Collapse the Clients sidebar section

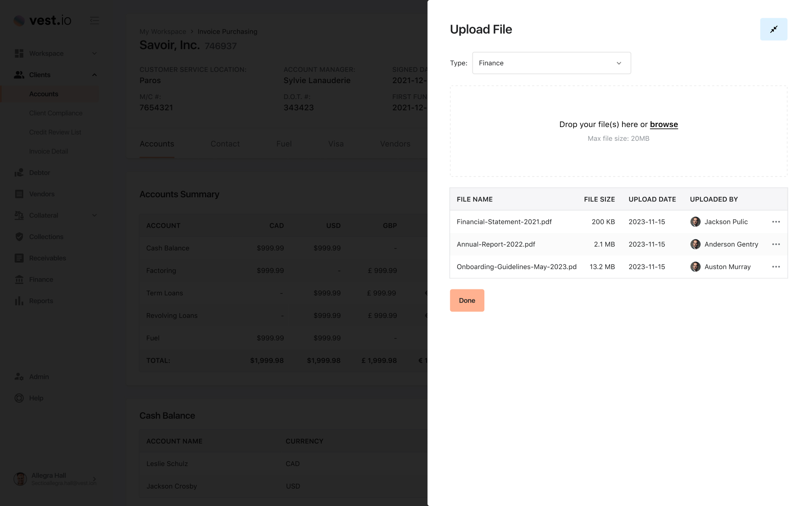tap(94, 75)
